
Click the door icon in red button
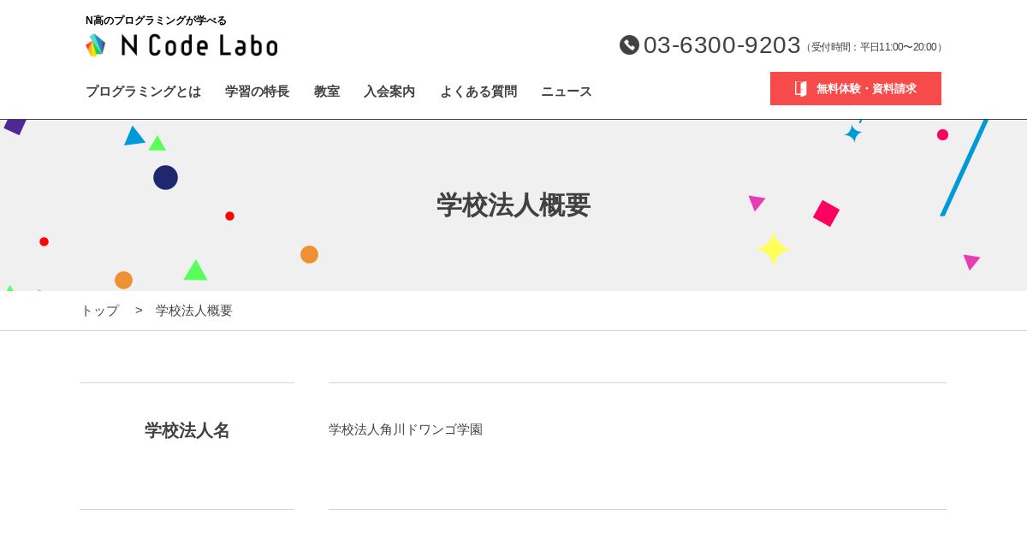pyautogui.click(x=801, y=89)
